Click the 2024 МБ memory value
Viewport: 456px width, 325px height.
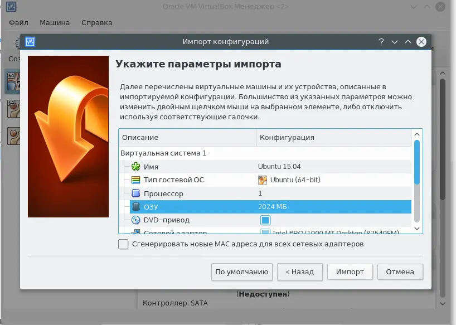(x=273, y=207)
